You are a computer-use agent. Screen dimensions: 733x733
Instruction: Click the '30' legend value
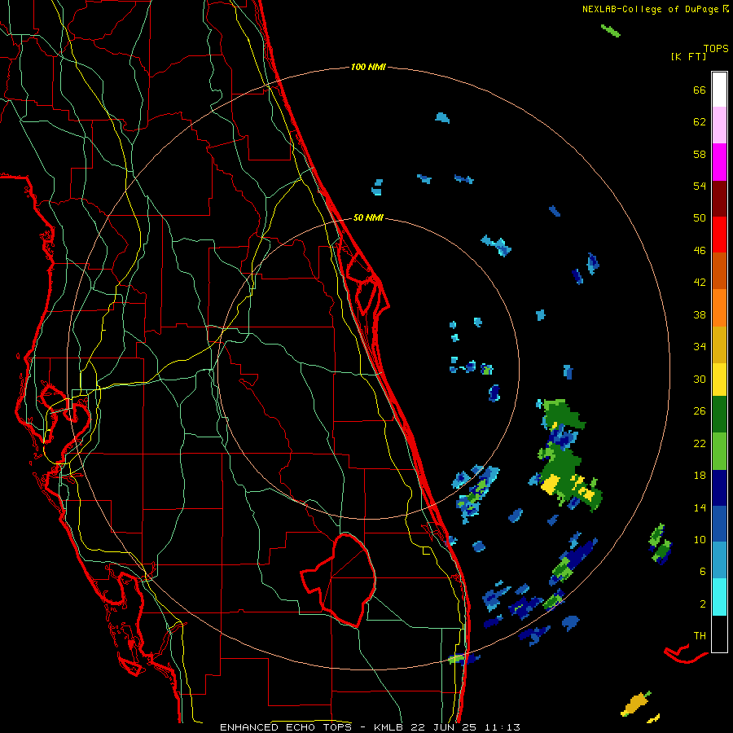[700, 379]
